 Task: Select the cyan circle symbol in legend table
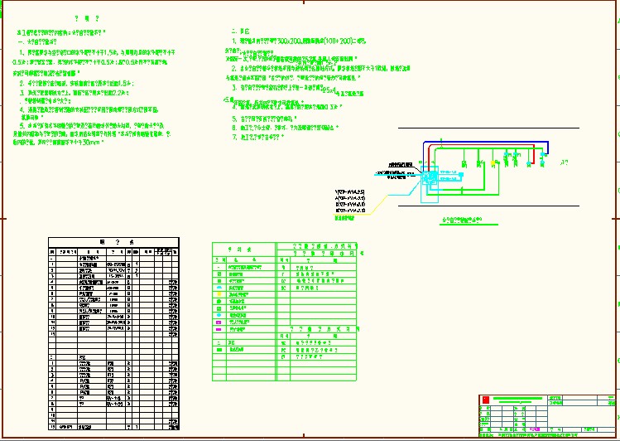219,316
